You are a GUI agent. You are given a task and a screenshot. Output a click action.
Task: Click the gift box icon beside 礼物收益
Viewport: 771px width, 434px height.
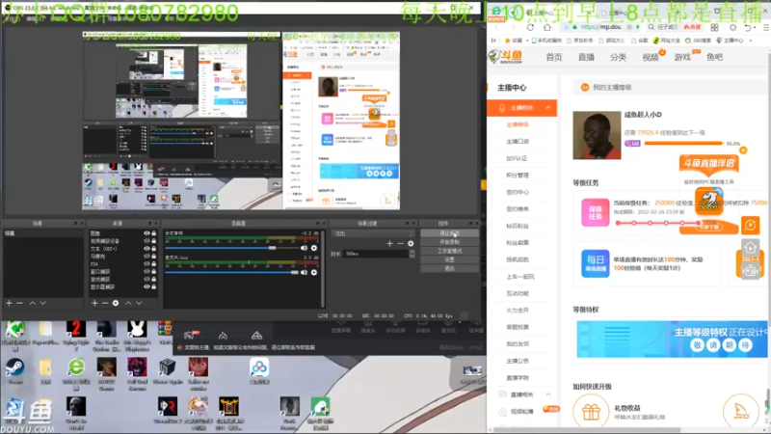(x=591, y=412)
